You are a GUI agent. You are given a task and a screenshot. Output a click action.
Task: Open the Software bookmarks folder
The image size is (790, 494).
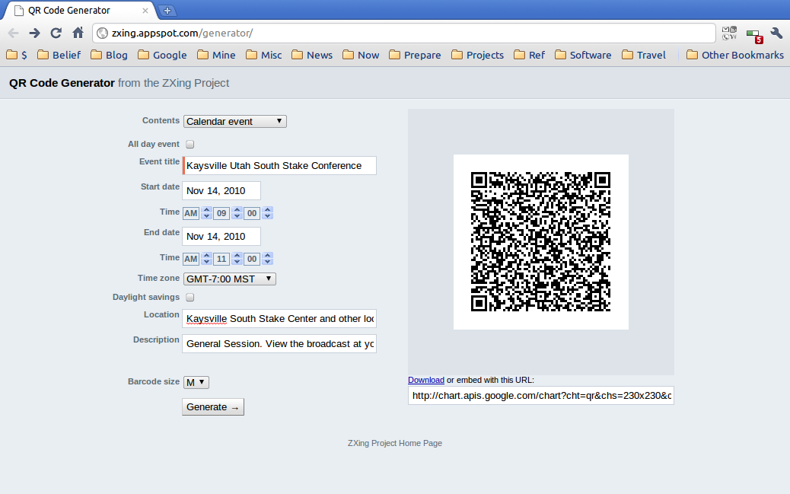pos(583,55)
